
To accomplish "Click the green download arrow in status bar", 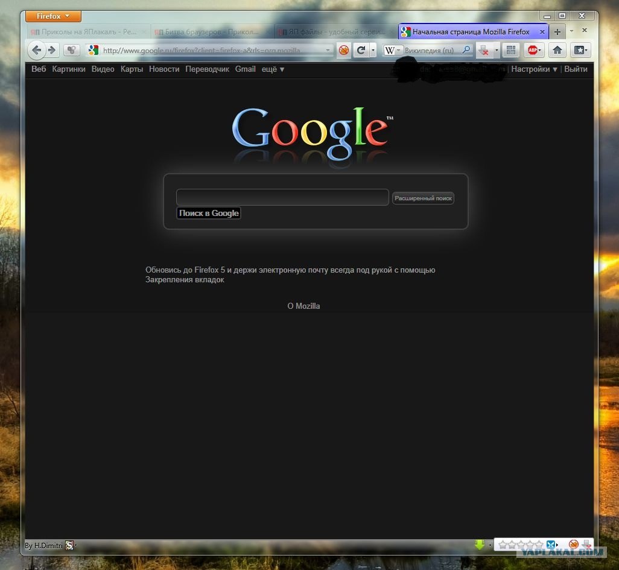I will pos(480,545).
